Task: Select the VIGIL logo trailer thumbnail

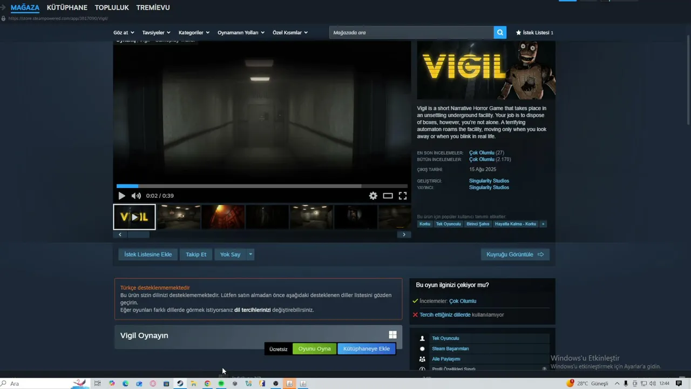Action: click(134, 217)
